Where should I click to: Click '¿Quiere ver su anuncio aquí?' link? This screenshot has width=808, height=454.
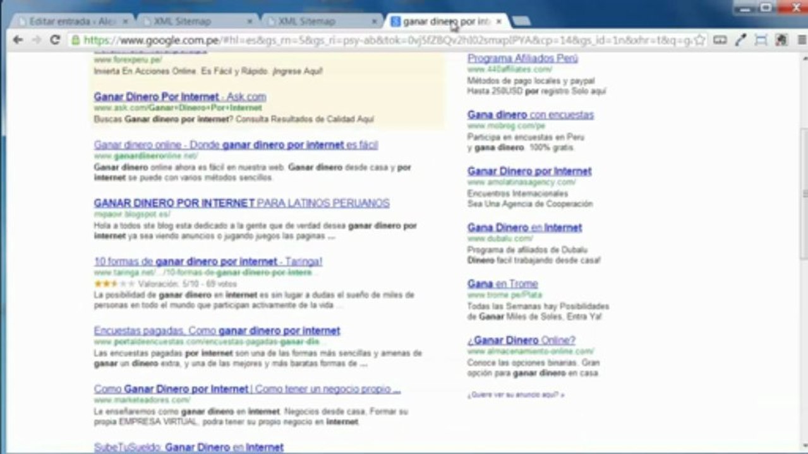[x=516, y=395]
